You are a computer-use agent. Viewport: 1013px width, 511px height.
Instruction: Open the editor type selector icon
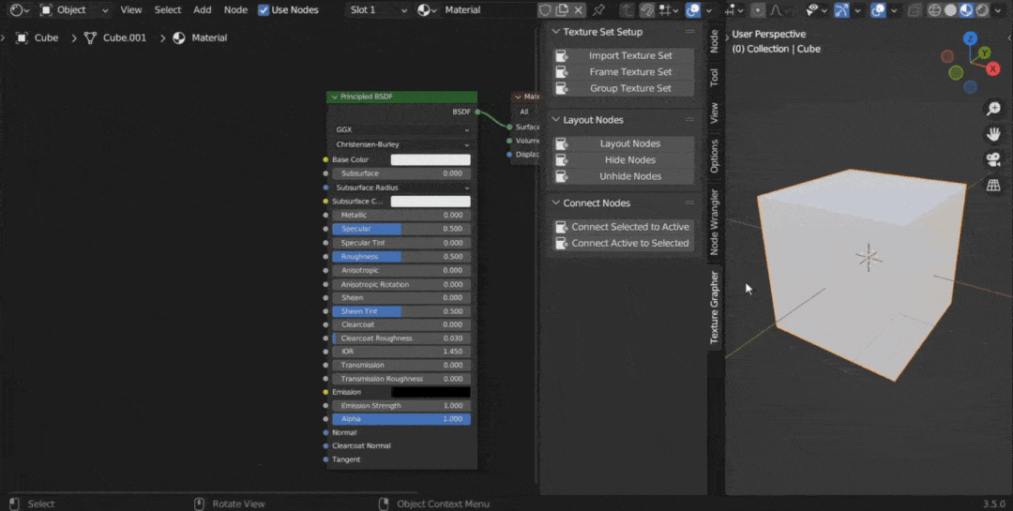20,10
